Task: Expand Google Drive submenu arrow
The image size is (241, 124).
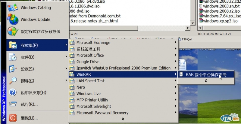Action: click(x=176, y=61)
